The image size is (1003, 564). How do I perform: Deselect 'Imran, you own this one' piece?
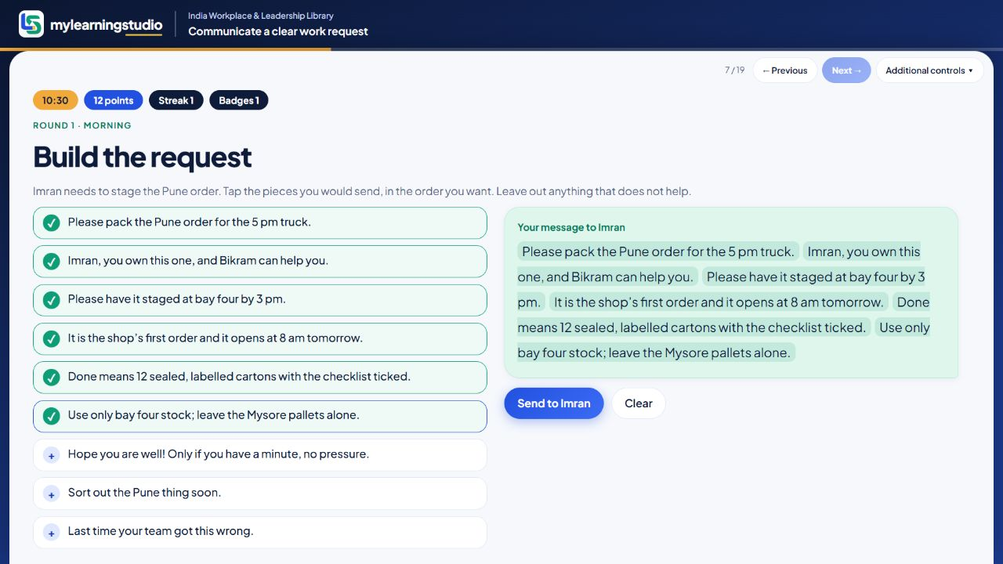[259, 262]
